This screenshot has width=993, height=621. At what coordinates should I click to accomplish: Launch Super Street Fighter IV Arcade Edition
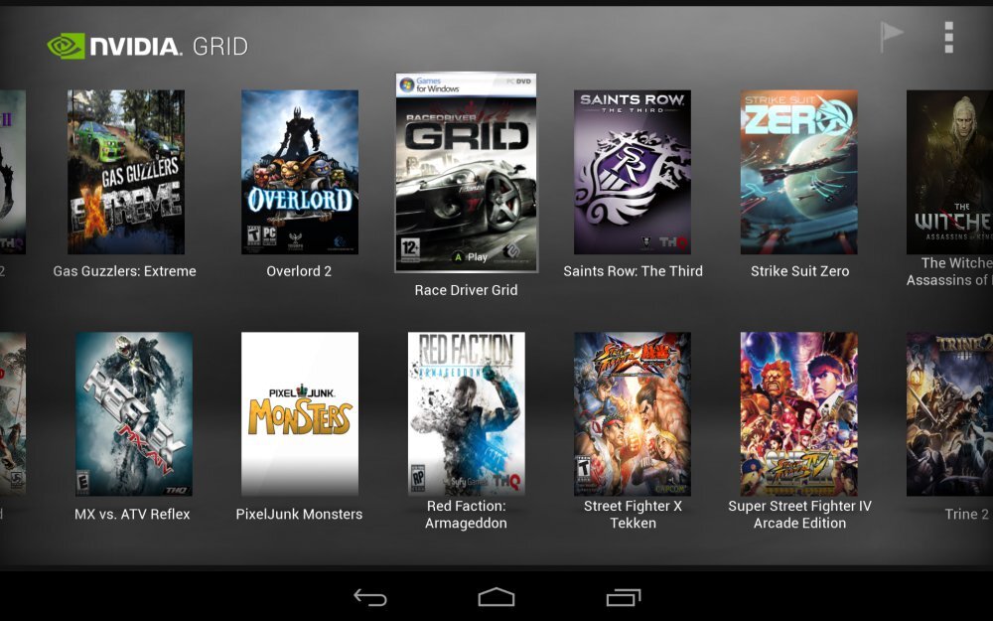click(x=799, y=413)
